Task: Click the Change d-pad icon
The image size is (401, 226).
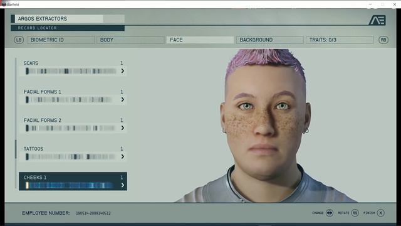Action: pos(330,213)
